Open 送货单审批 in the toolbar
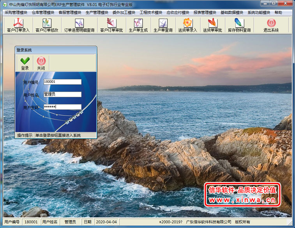 [212, 25]
